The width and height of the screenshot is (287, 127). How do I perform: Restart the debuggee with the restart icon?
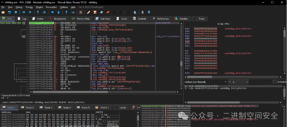point(10,12)
